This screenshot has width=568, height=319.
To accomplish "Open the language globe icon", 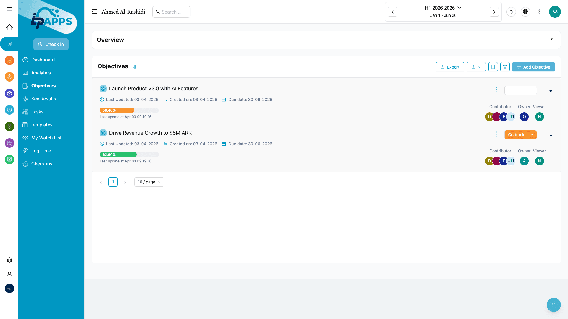I will 525,12.
